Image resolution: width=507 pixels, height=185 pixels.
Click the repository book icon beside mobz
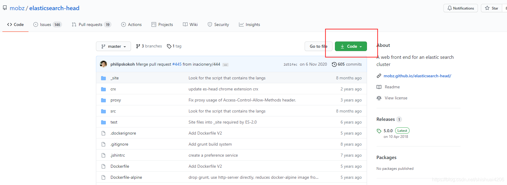(x=5, y=8)
